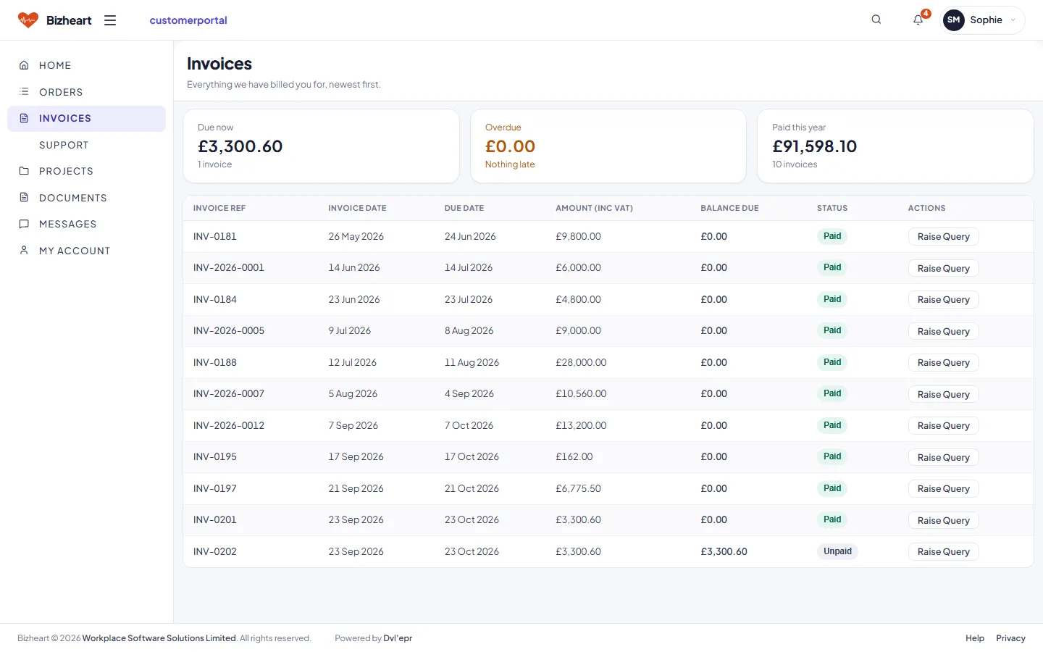Click the Invoices document icon in the sidebar
Image resolution: width=1043 pixels, height=652 pixels.
coord(24,118)
